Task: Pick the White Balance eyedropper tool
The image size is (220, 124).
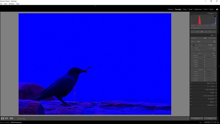Action: [193, 46]
